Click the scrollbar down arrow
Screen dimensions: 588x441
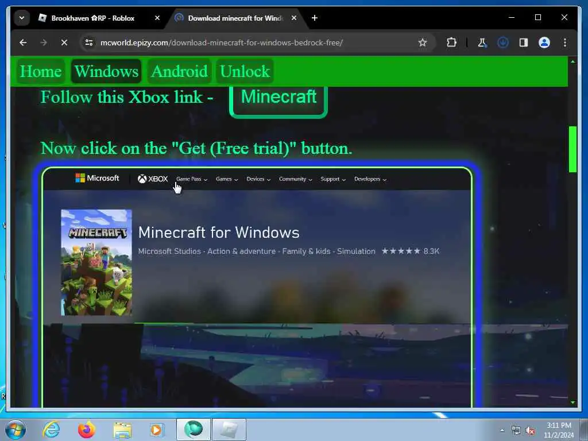572,403
